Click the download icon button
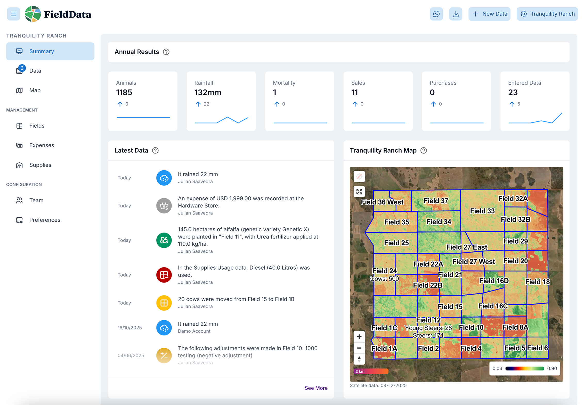585x405 pixels. tap(456, 14)
